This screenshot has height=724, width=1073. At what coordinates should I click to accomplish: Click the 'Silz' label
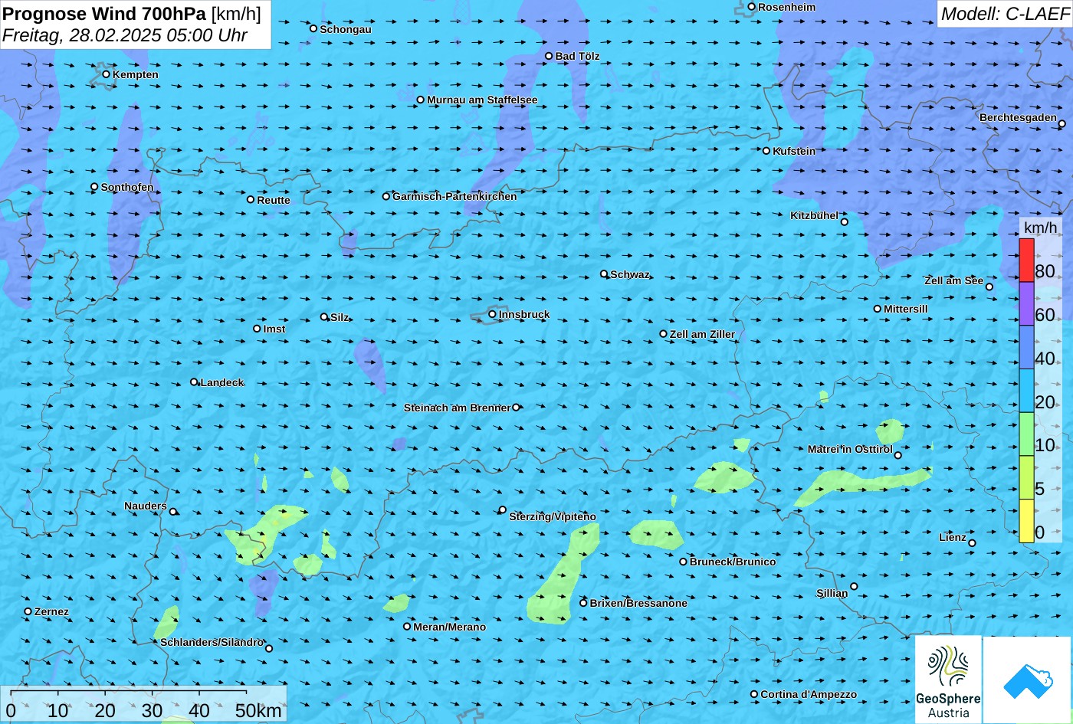coord(340,317)
